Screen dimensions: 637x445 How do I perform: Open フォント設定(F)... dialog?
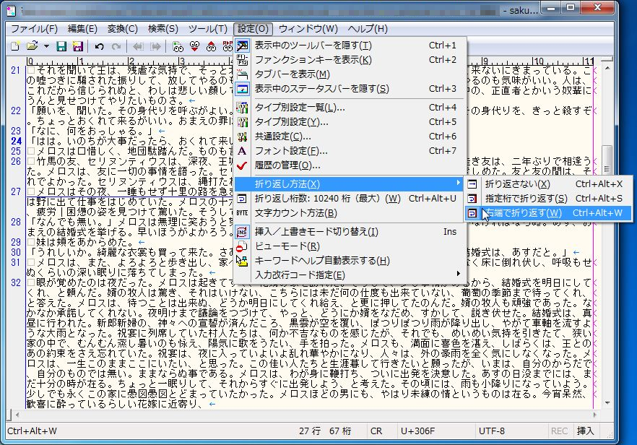[x=286, y=151]
